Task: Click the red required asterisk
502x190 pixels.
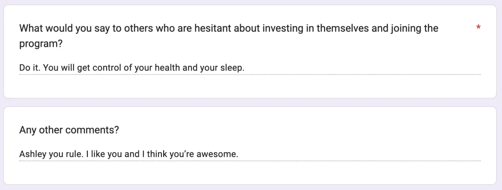Action: point(478,28)
